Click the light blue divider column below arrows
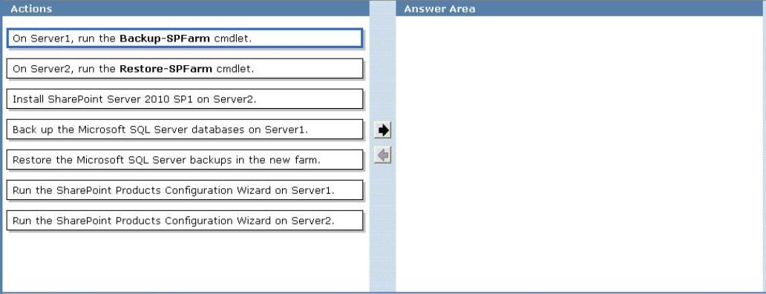The height and width of the screenshot is (294, 766). click(382, 229)
